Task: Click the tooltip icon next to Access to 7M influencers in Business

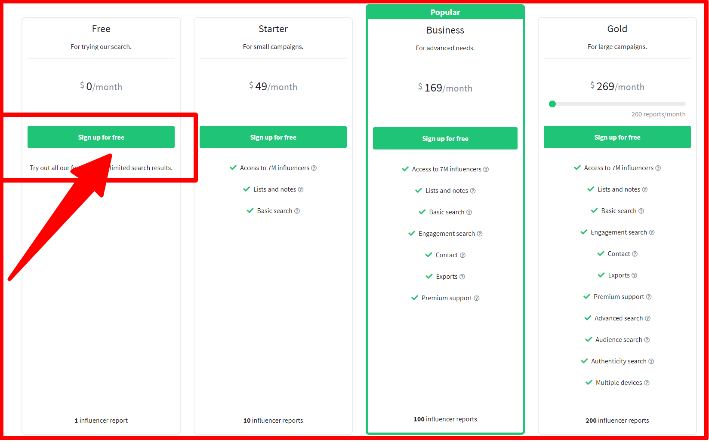Action: (486, 169)
